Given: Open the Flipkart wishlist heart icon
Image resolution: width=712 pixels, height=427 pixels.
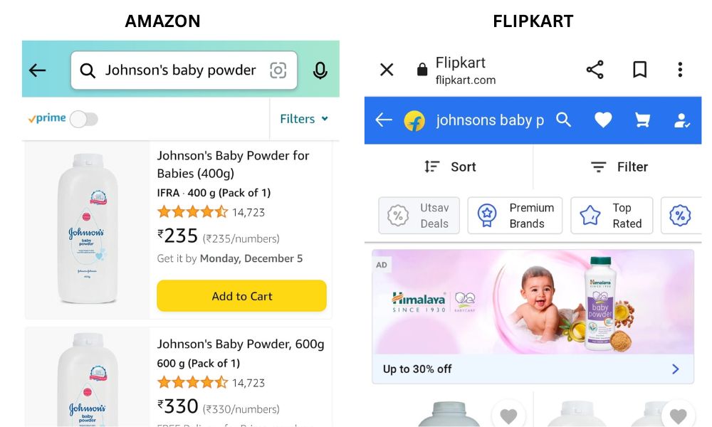Looking at the screenshot, I should [x=603, y=120].
